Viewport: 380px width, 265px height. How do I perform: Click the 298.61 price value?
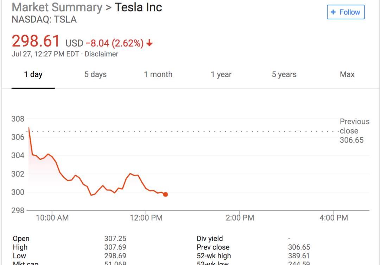[x=36, y=42]
